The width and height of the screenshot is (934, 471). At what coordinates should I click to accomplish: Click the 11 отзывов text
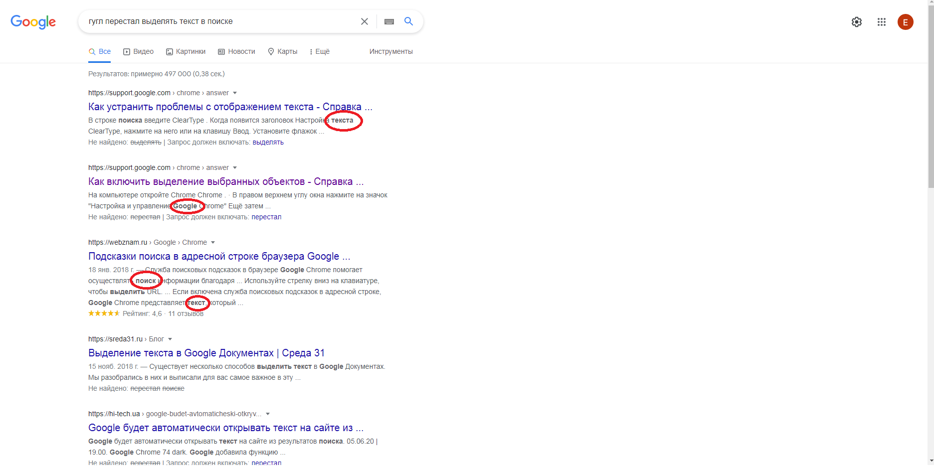tap(186, 314)
